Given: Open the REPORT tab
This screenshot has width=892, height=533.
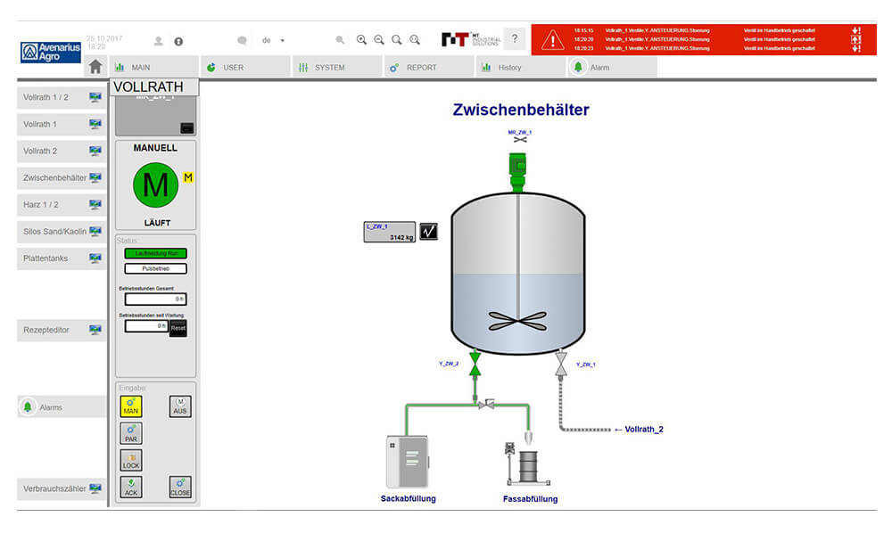Looking at the screenshot, I should click(429, 67).
